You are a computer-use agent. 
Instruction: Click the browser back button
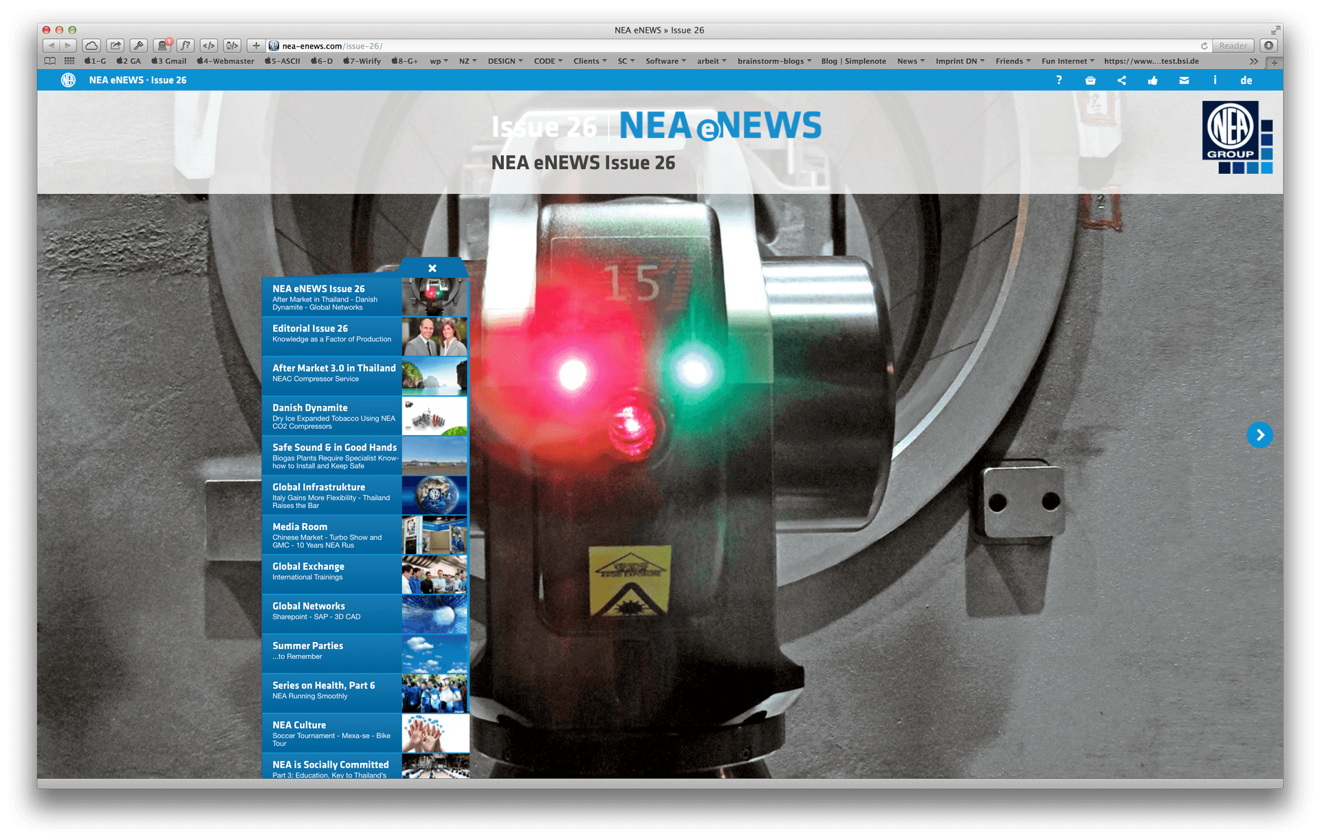coord(52,45)
